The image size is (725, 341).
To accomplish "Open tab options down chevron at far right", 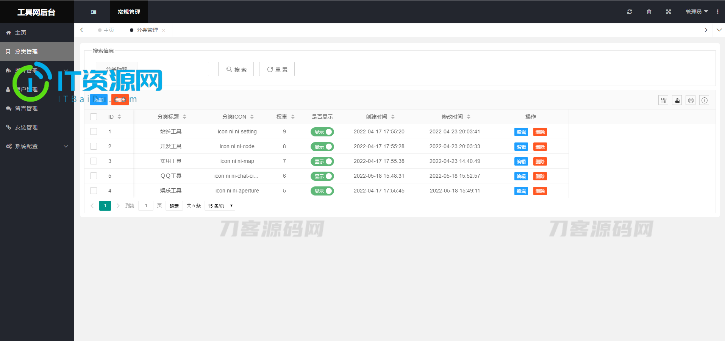I will pos(719,30).
